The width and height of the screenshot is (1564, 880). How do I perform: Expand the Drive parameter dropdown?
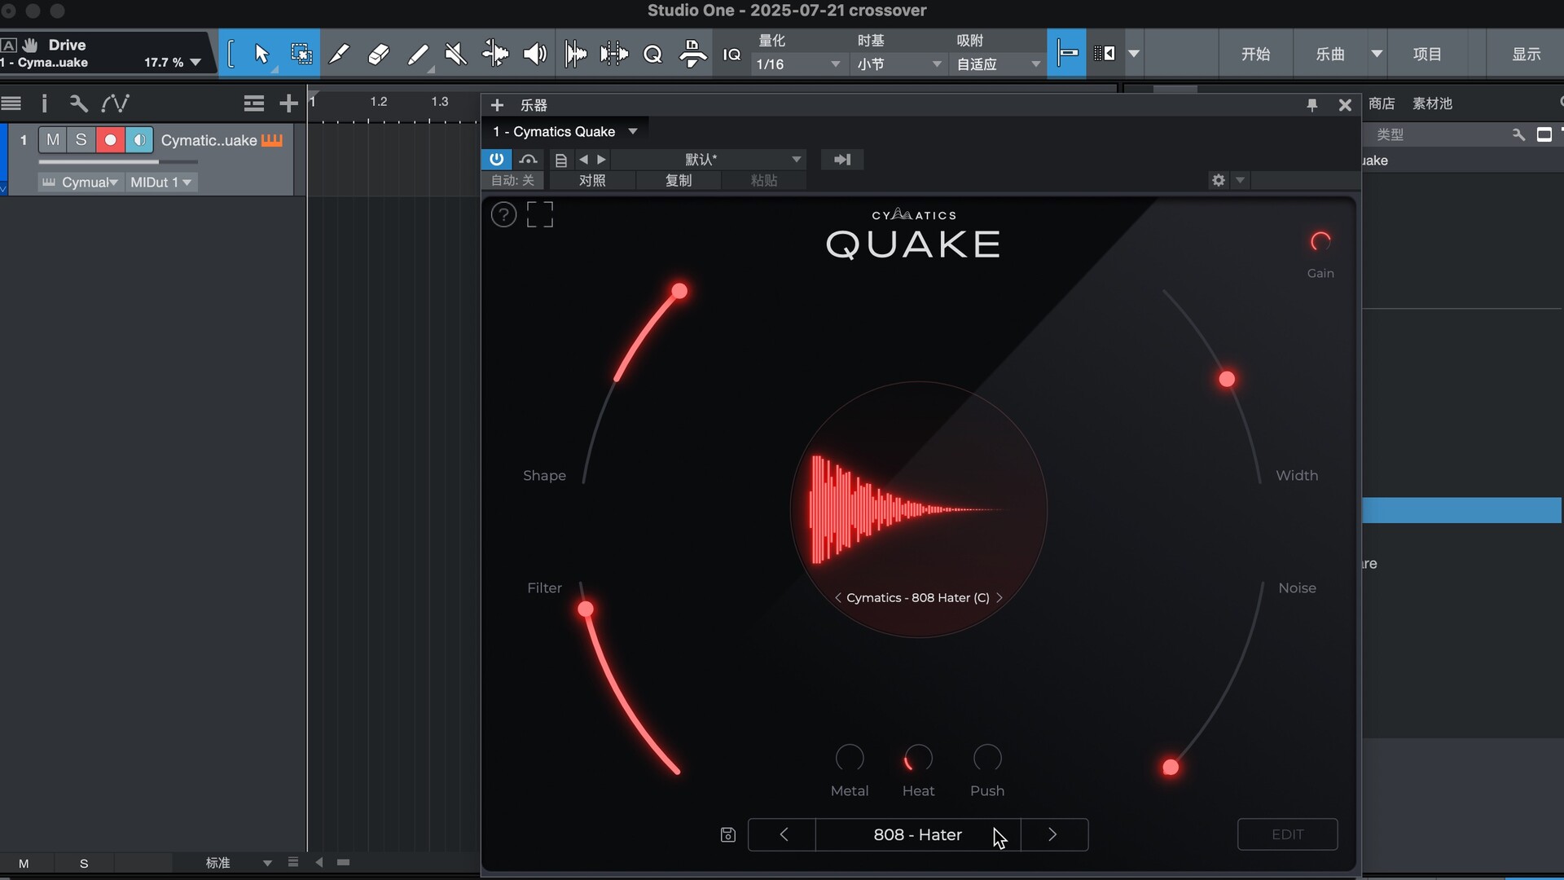pos(195,63)
